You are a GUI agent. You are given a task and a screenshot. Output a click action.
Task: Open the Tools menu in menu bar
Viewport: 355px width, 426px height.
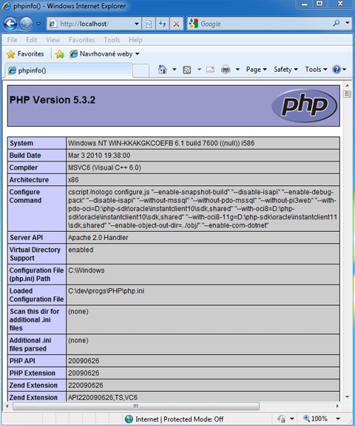pos(112,40)
